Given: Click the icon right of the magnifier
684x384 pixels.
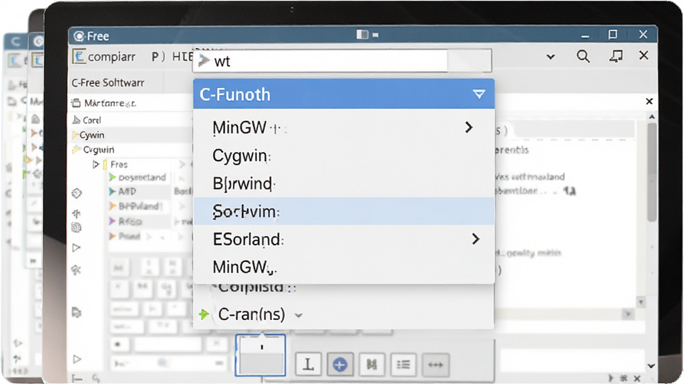Looking at the screenshot, I should [x=616, y=56].
